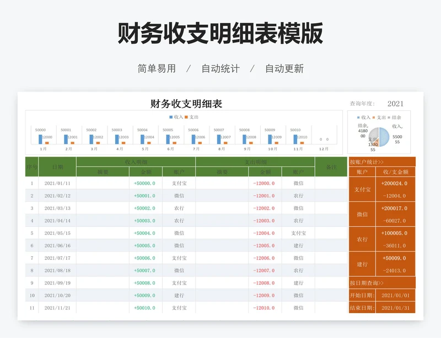Click the expense amount -12007.0
The width and height of the screenshot is (441, 338).
(264, 271)
